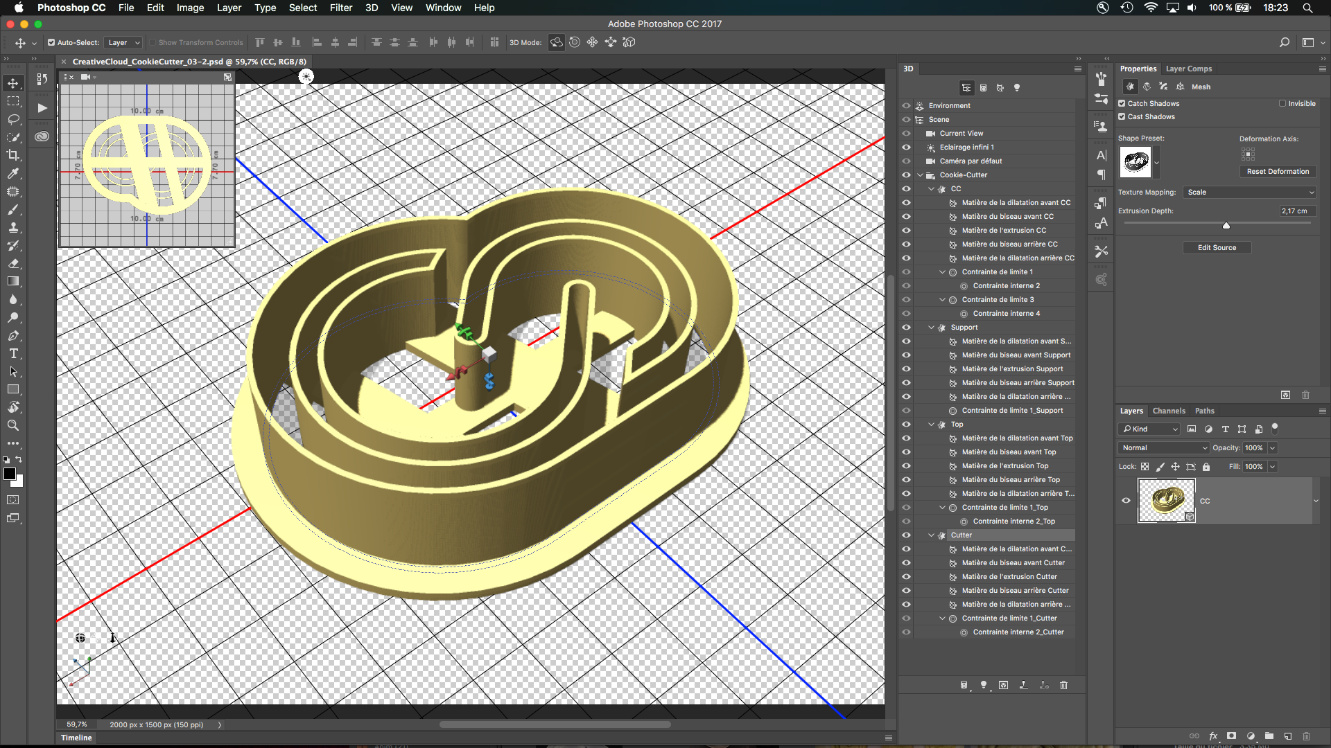Select the Type tool
1331x748 pixels.
point(13,354)
